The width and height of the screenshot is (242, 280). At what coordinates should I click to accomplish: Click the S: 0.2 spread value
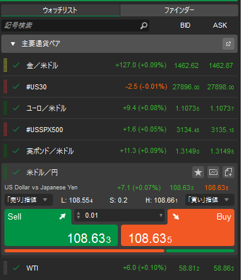pos(118,200)
